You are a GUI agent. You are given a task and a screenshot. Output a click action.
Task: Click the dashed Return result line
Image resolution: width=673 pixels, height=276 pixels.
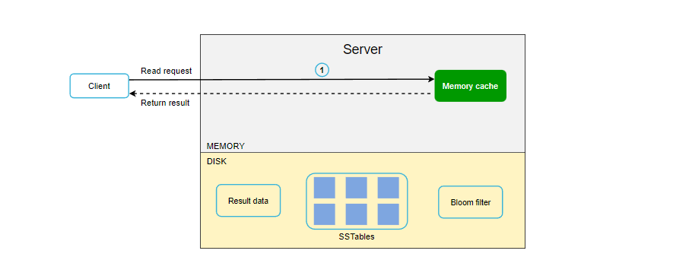tap(281, 94)
